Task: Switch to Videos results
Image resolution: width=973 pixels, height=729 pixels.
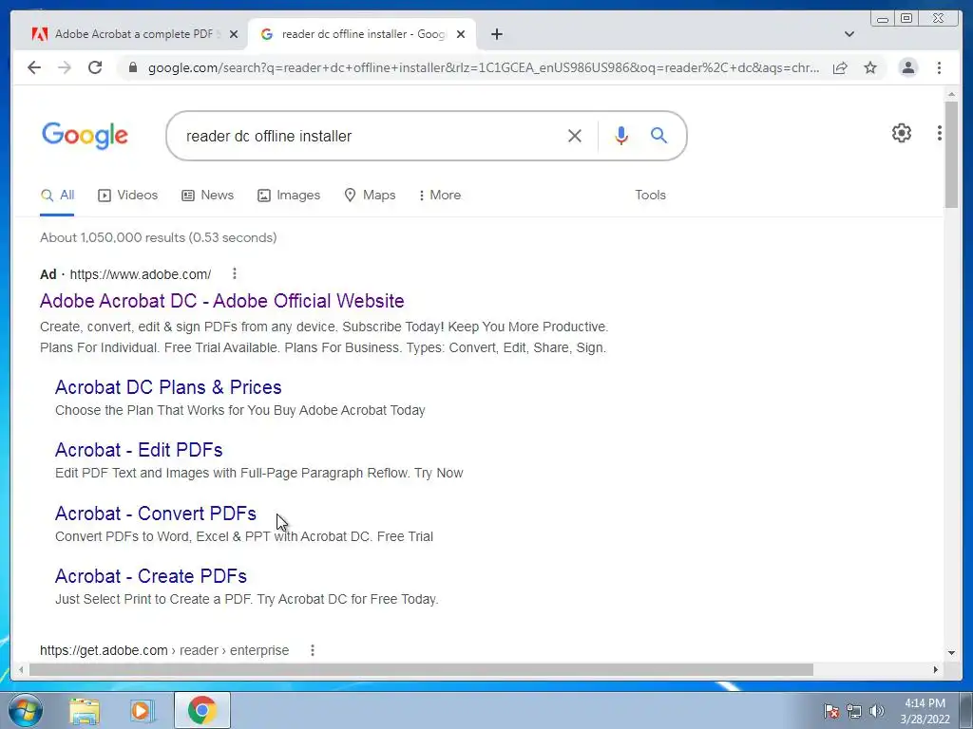Action: pyautogui.click(x=128, y=196)
